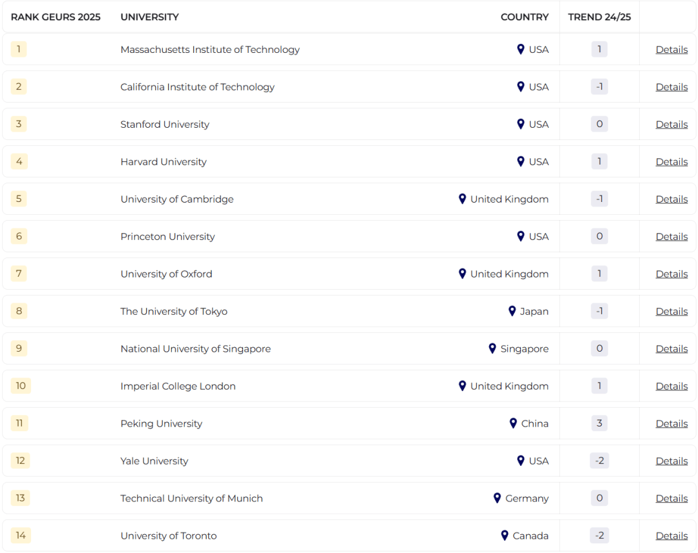
Task: View Details for Technical University of Munich
Action: [672, 498]
